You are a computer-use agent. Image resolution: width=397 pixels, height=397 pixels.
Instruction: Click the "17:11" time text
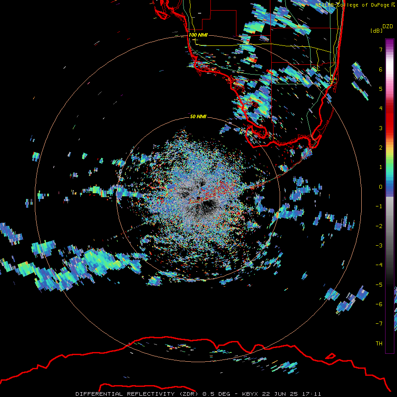(311, 394)
